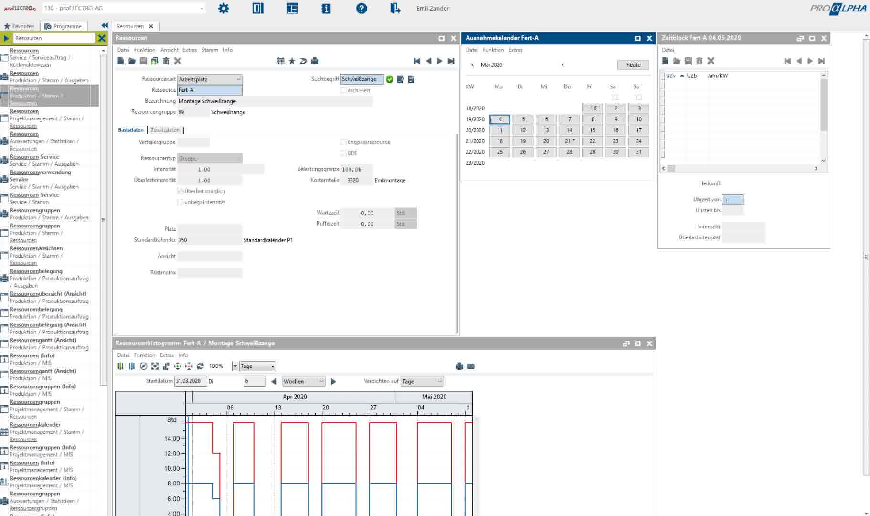Switch to Favoriten tab in sidebar
The width and height of the screenshot is (870, 516).
point(19,26)
